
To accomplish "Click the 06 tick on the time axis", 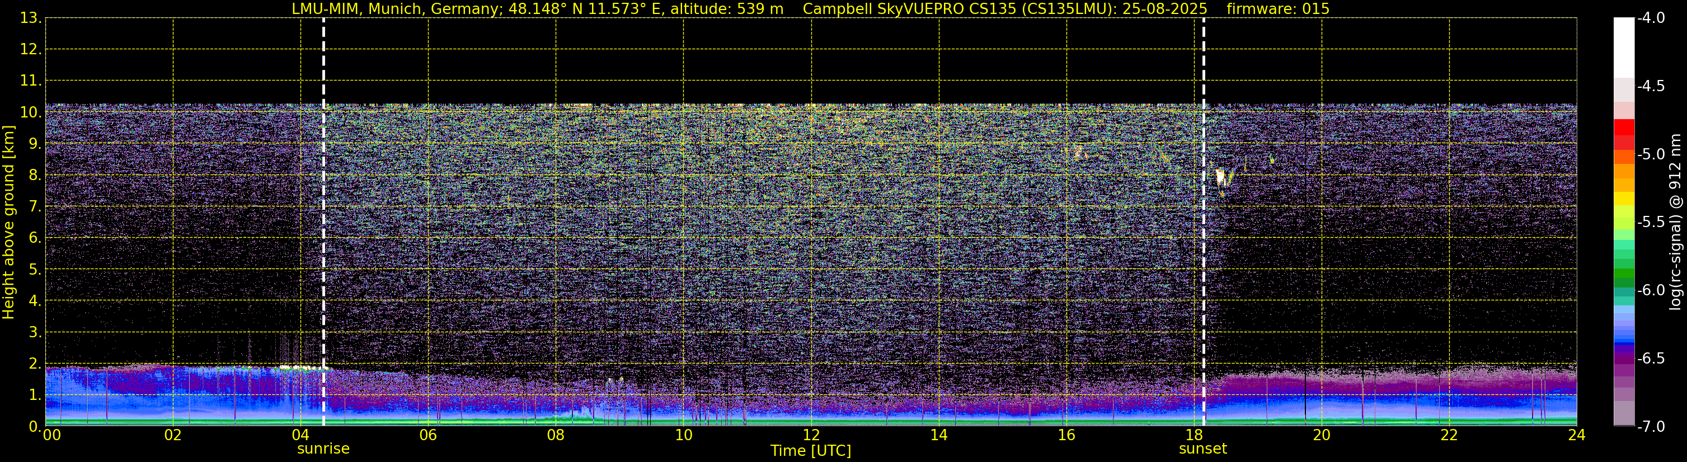I will click(x=428, y=435).
